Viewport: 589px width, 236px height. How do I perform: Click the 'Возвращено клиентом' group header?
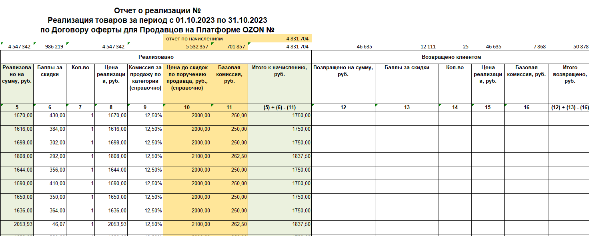click(x=451, y=57)
